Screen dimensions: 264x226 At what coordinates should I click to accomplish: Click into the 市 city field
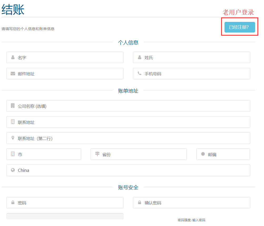click(47, 154)
